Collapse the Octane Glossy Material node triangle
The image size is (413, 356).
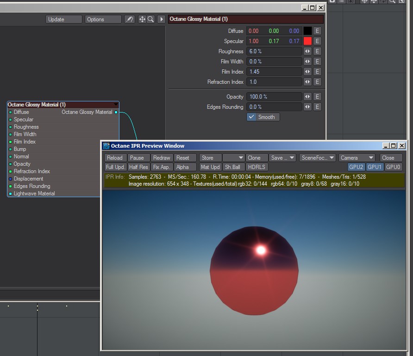(116, 105)
